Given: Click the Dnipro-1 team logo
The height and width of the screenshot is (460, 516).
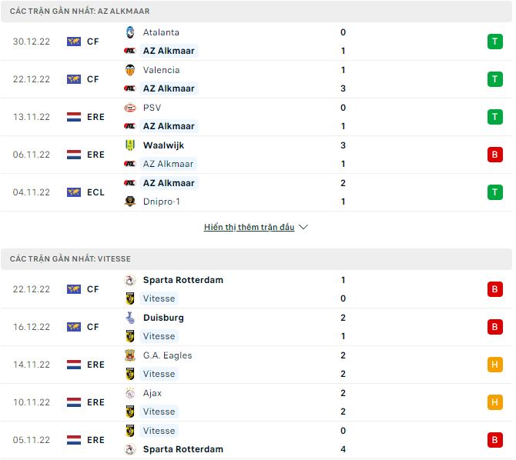Looking at the screenshot, I should pos(130,202).
